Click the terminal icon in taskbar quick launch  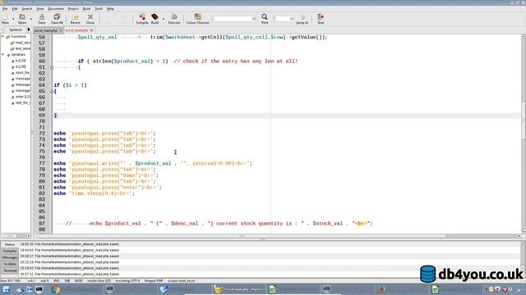(39, 289)
